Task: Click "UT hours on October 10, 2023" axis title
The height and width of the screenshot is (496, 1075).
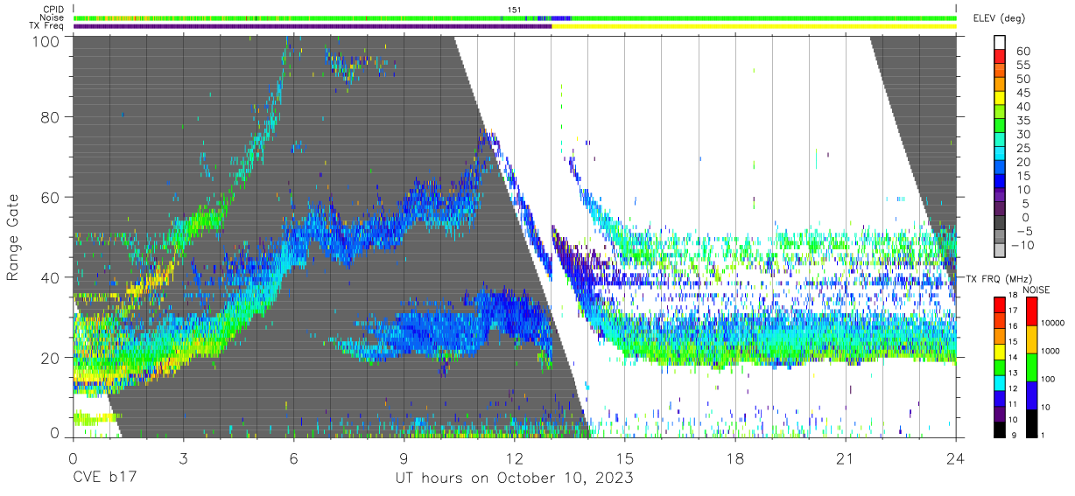Action: (x=515, y=479)
